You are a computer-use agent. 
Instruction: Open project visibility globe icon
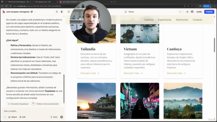(x=32, y=12)
